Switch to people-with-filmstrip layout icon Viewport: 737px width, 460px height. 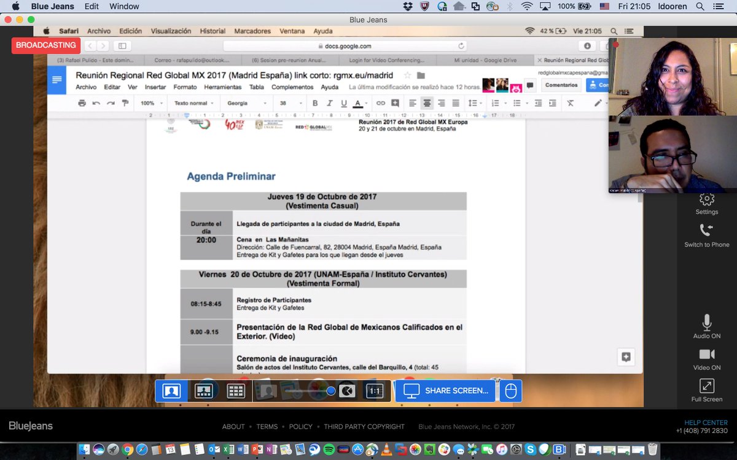pos(204,391)
